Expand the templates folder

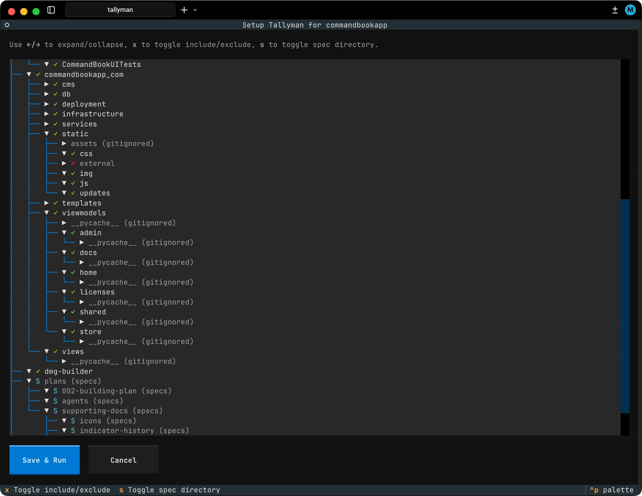pos(47,203)
